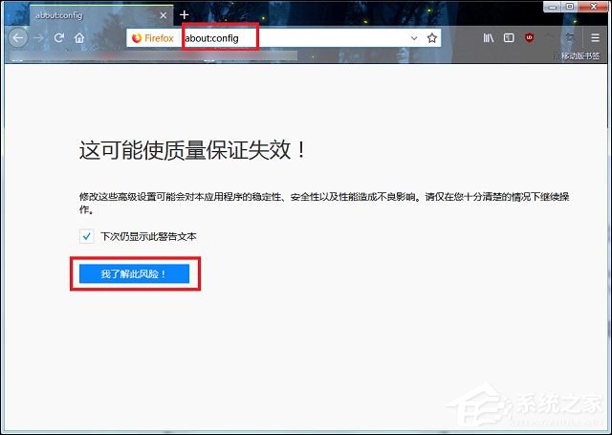
Task: Expand the address bar history dropdown
Action: (414, 38)
